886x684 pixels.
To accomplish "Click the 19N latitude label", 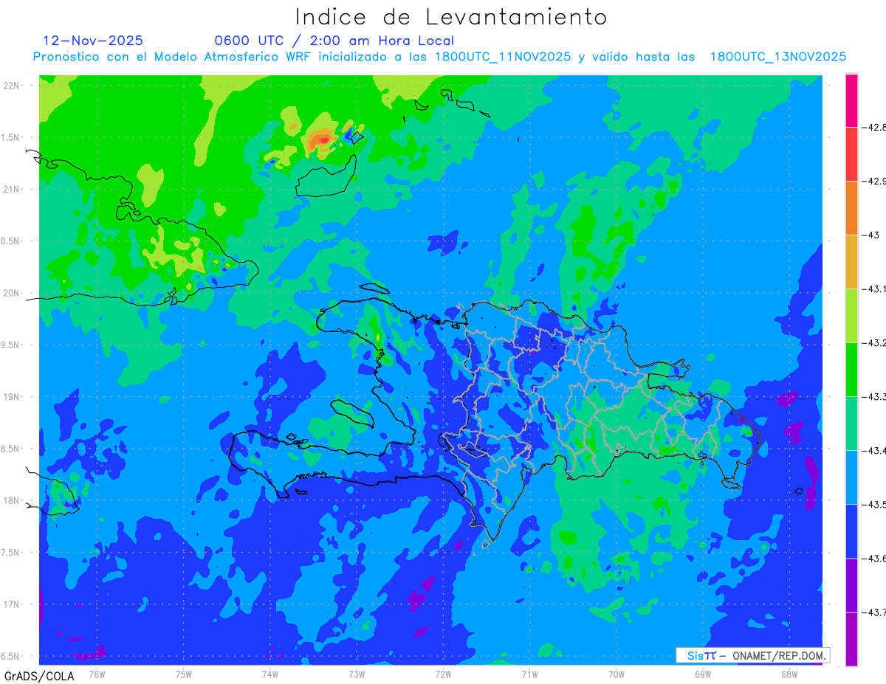I will pyautogui.click(x=12, y=397).
